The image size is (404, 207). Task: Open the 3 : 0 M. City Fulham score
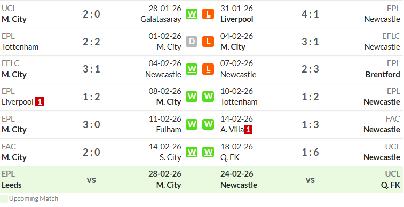[91, 124]
